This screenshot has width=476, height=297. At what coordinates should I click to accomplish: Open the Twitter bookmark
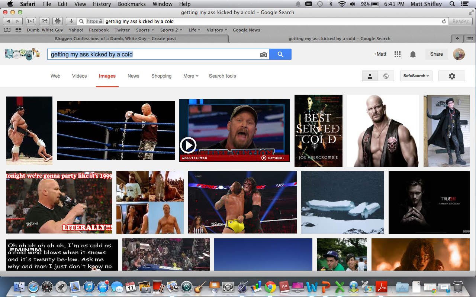coord(122,30)
